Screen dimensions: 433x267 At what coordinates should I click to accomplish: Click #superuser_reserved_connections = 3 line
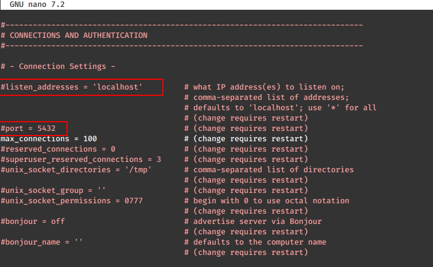81,160
